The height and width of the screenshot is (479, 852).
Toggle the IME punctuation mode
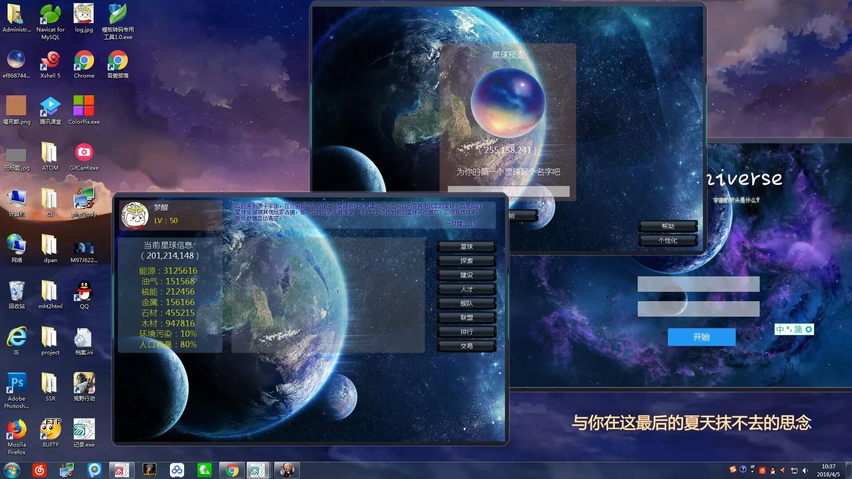(789, 330)
